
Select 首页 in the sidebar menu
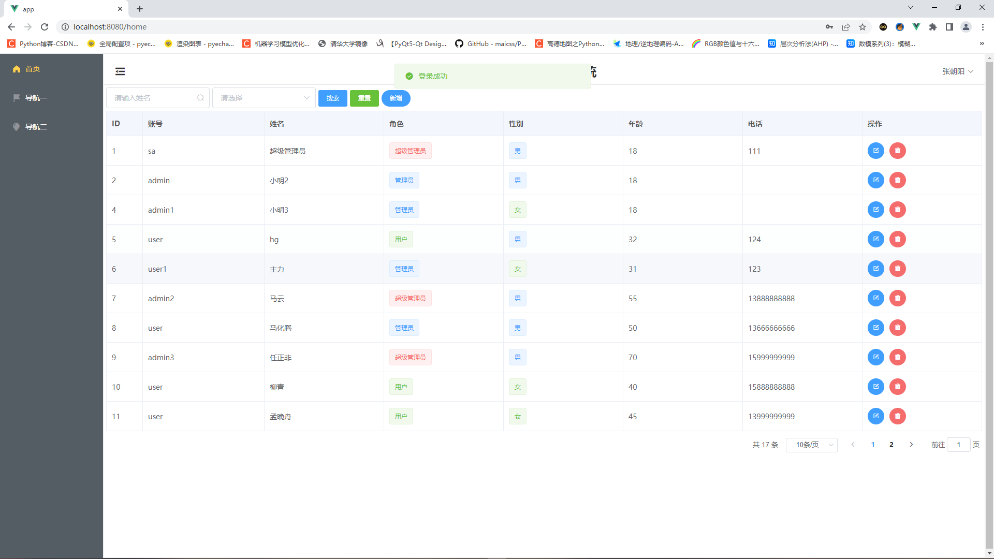click(x=32, y=69)
